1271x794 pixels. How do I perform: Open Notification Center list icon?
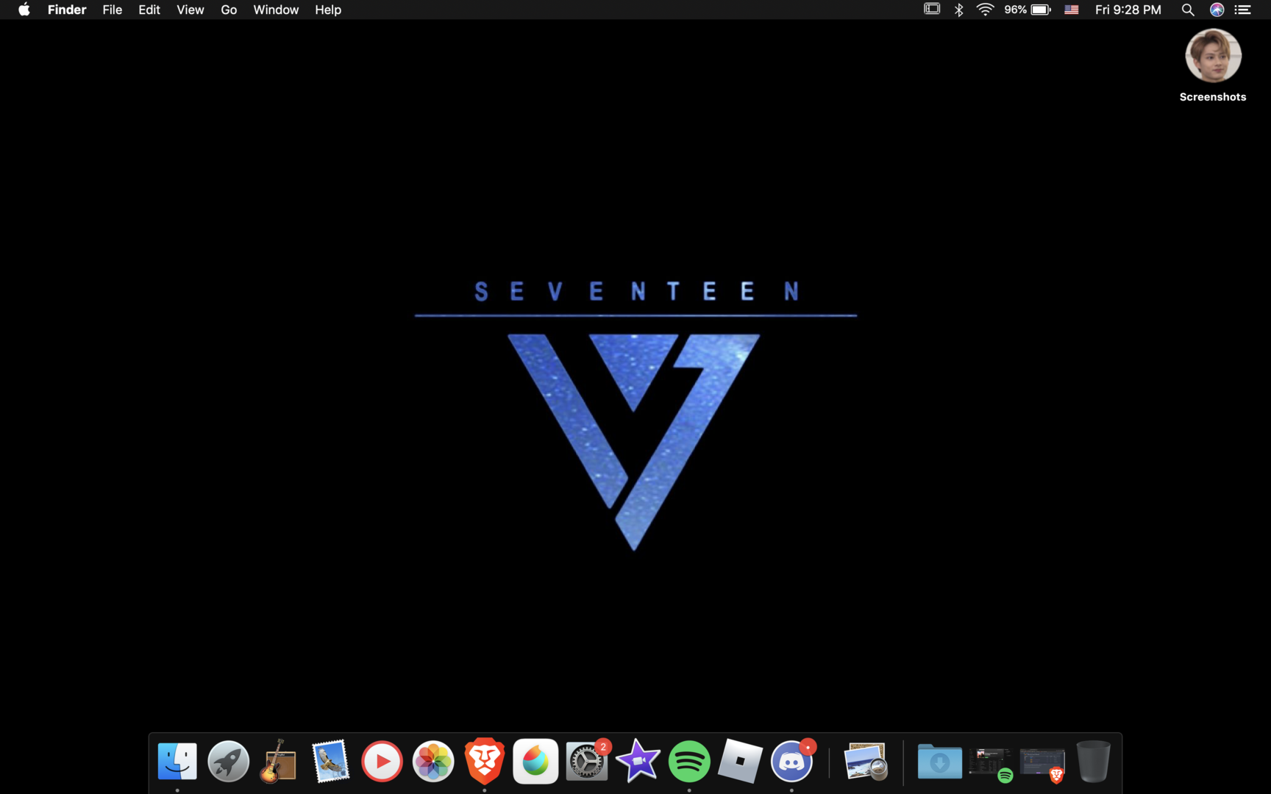1243,10
